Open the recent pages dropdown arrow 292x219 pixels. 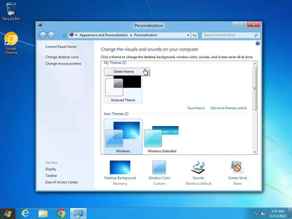point(57,35)
